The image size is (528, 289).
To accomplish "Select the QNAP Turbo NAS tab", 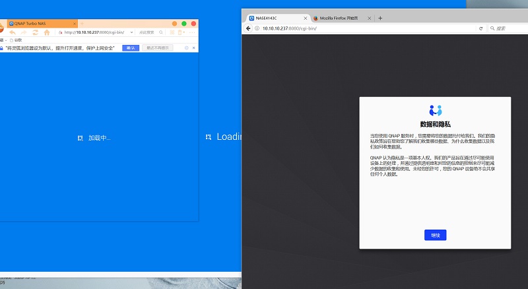I will (x=42, y=23).
